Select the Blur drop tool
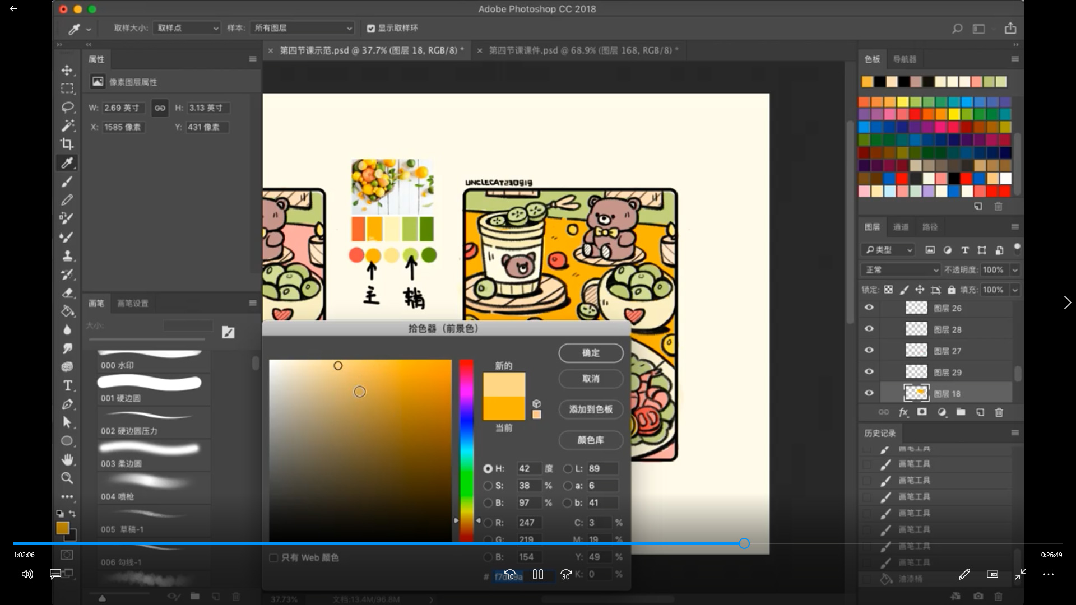1076x605 pixels. [x=67, y=330]
